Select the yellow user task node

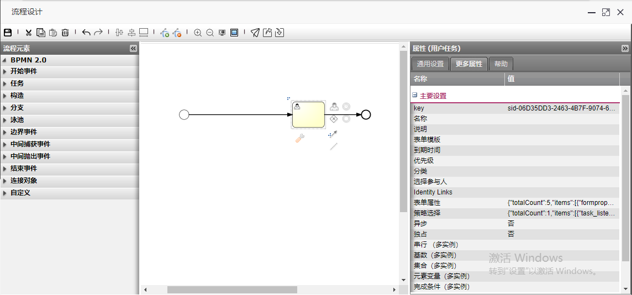coord(308,114)
